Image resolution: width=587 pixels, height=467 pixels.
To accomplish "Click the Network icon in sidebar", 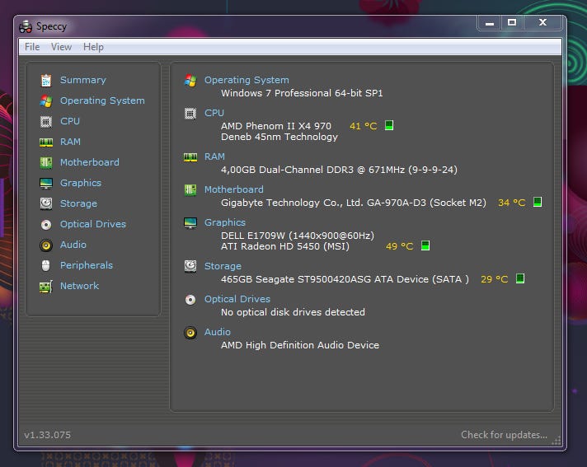I will (46, 286).
